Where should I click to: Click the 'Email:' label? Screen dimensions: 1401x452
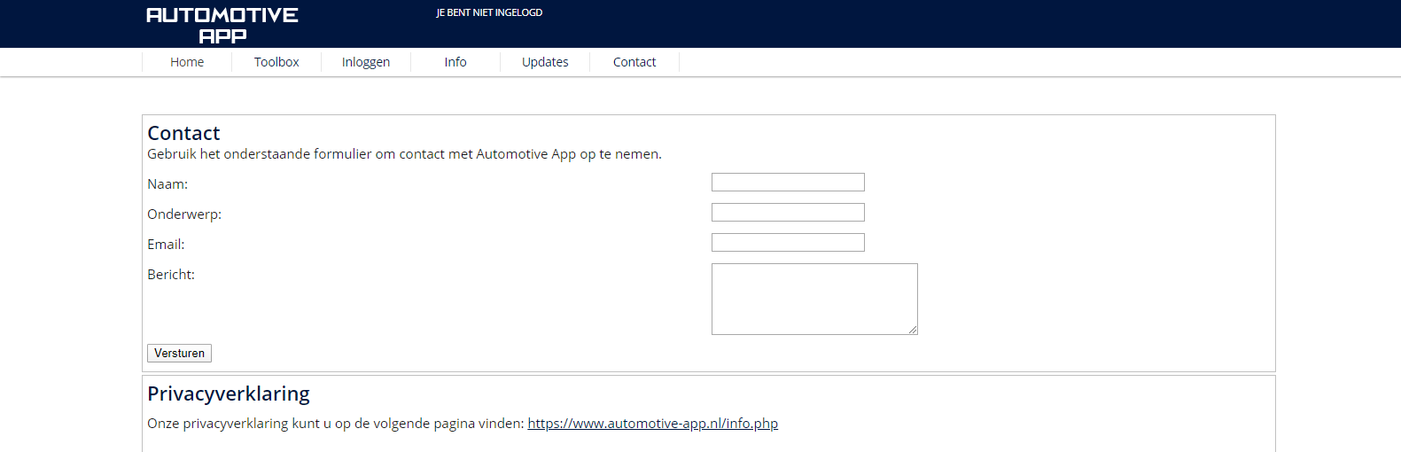click(166, 245)
